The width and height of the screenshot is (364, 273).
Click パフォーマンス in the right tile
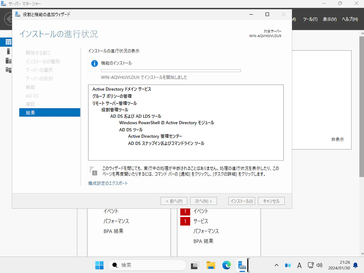[206, 231]
